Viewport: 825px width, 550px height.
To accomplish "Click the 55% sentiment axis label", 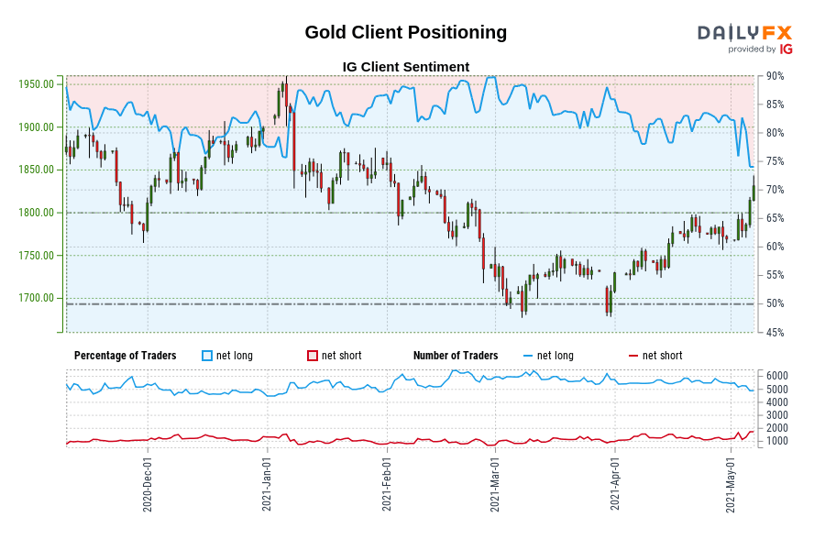I will coord(775,275).
